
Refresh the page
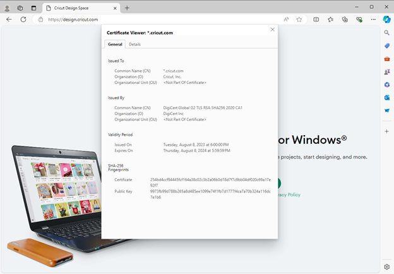23,20
